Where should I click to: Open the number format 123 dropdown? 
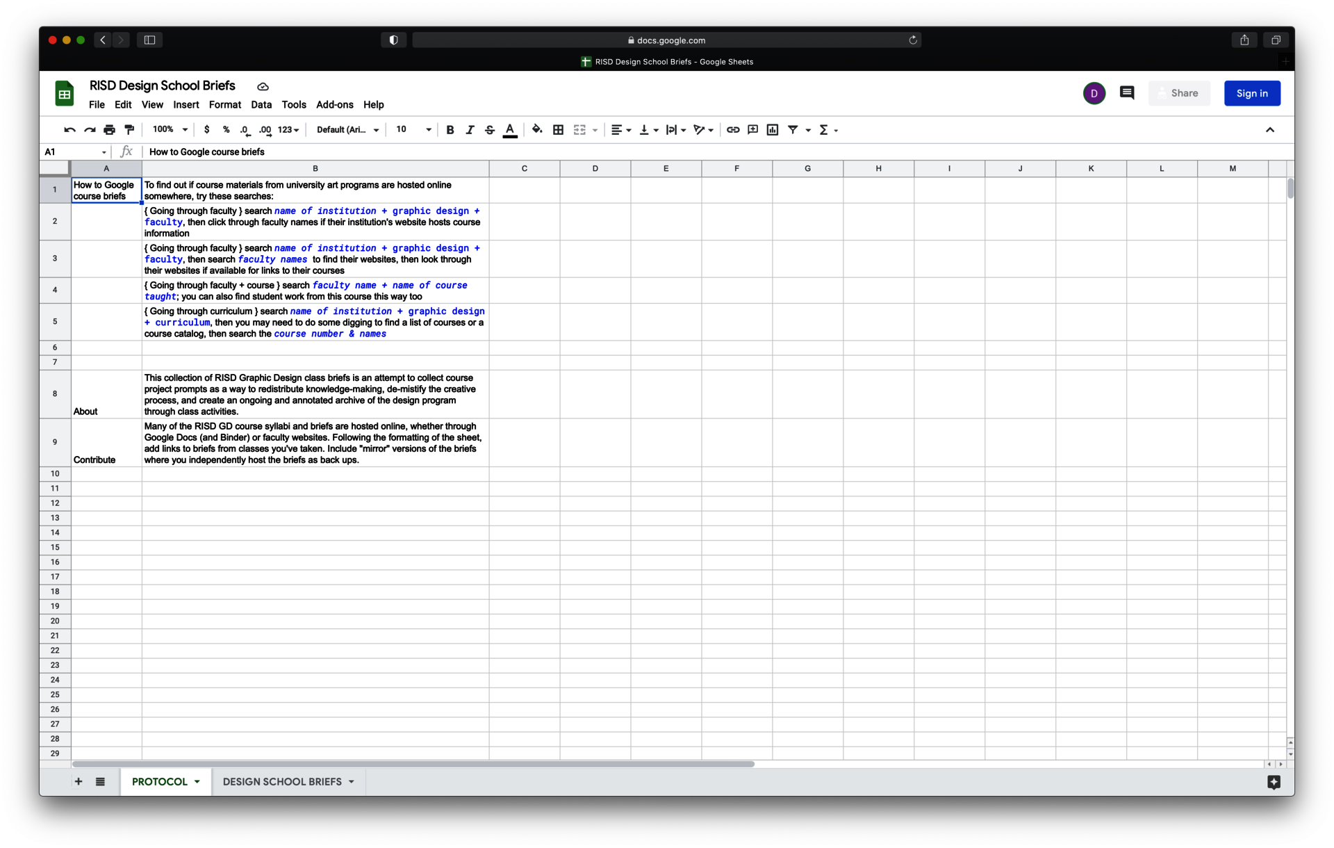288,130
